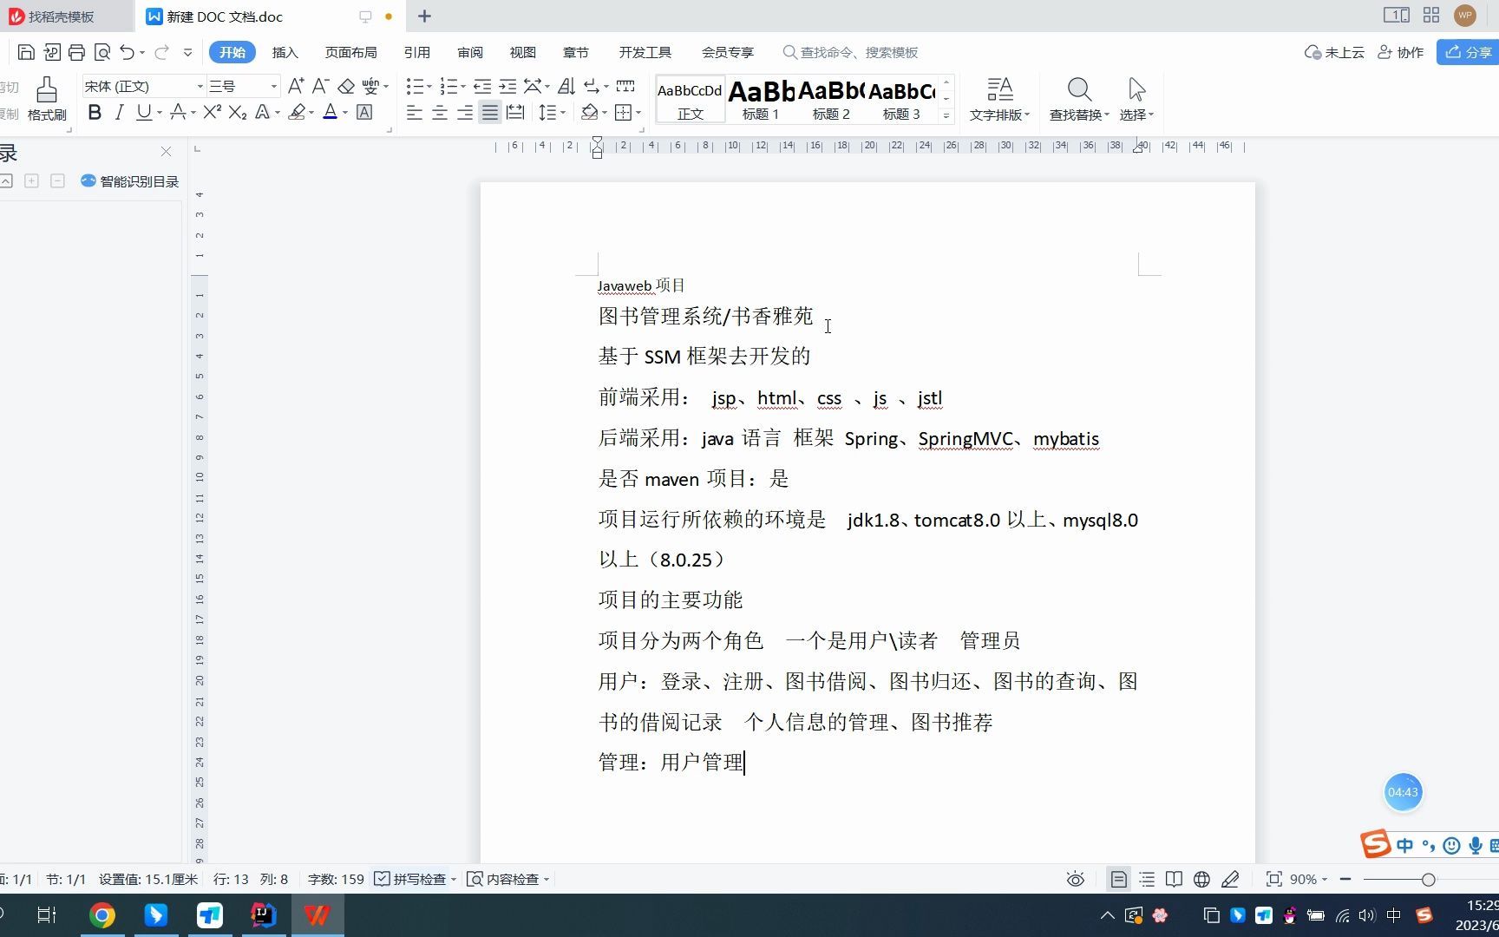Image resolution: width=1499 pixels, height=937 pixels.
Task: Apply subscript X₂ formatting
Action: click(x=238, y=112)
